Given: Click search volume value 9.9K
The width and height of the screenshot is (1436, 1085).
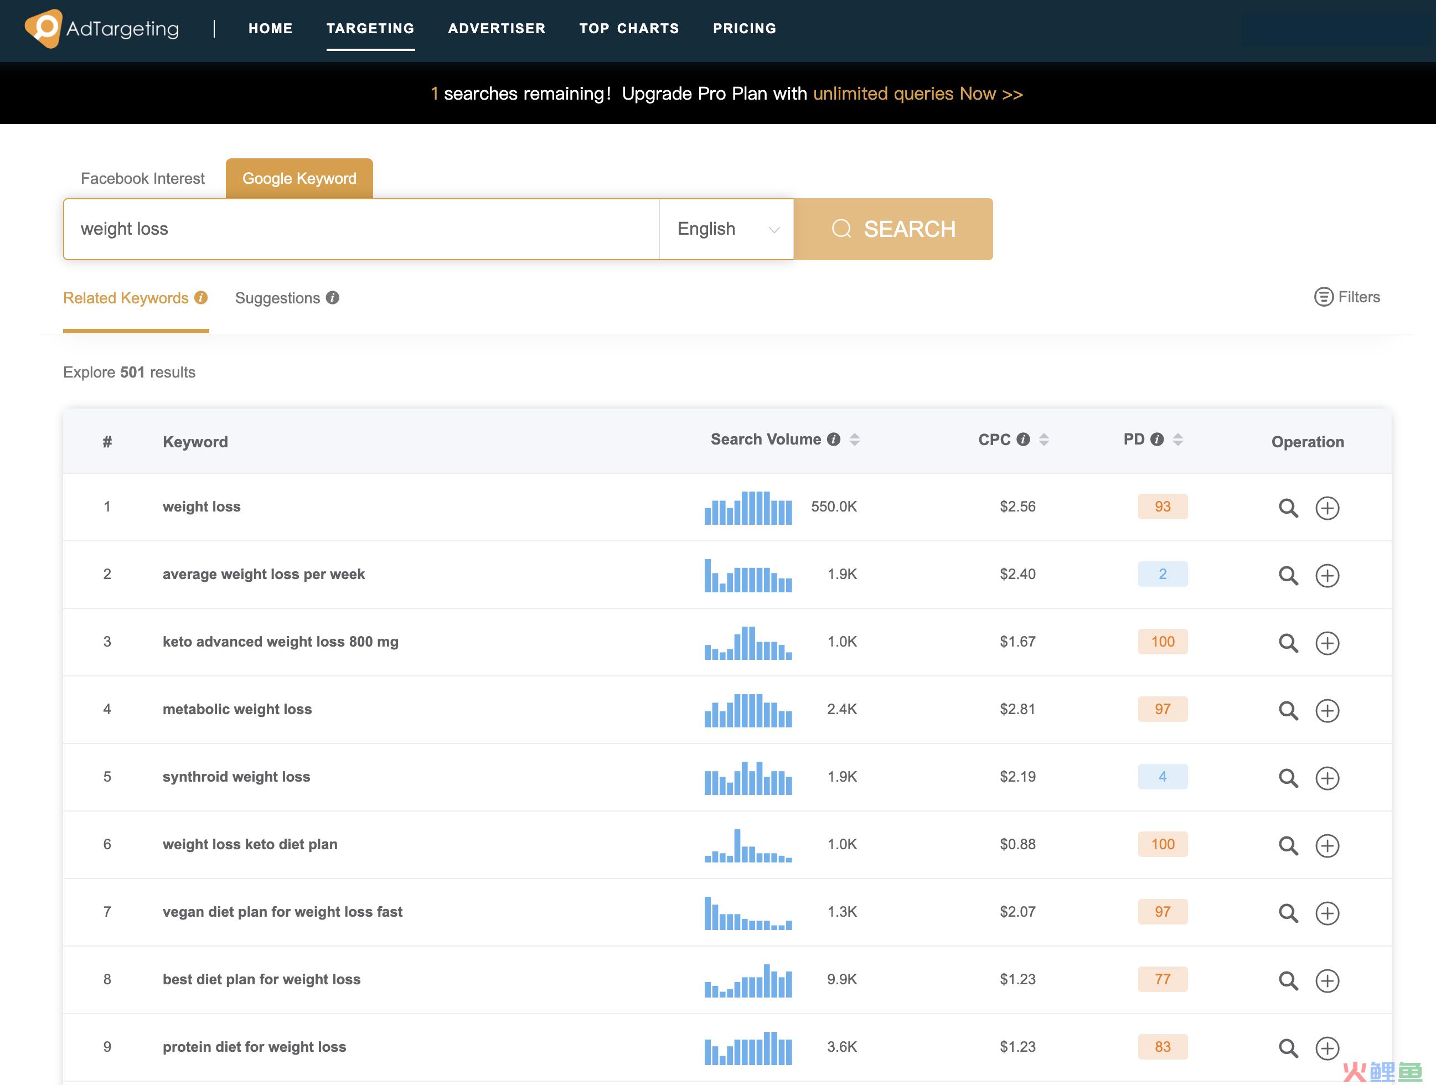Looking at the screenshot, I should click(842, 979).
